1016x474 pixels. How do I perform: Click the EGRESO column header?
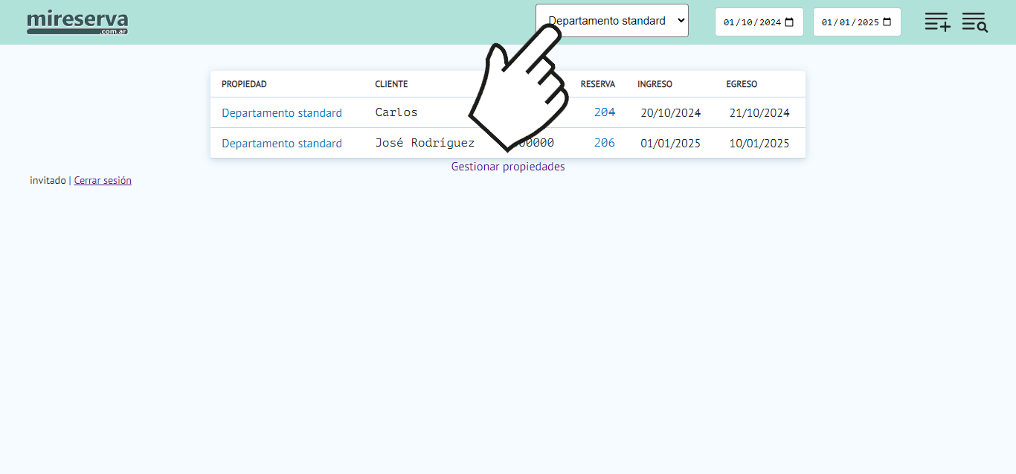pyautogui.click(x=742, y=84)
